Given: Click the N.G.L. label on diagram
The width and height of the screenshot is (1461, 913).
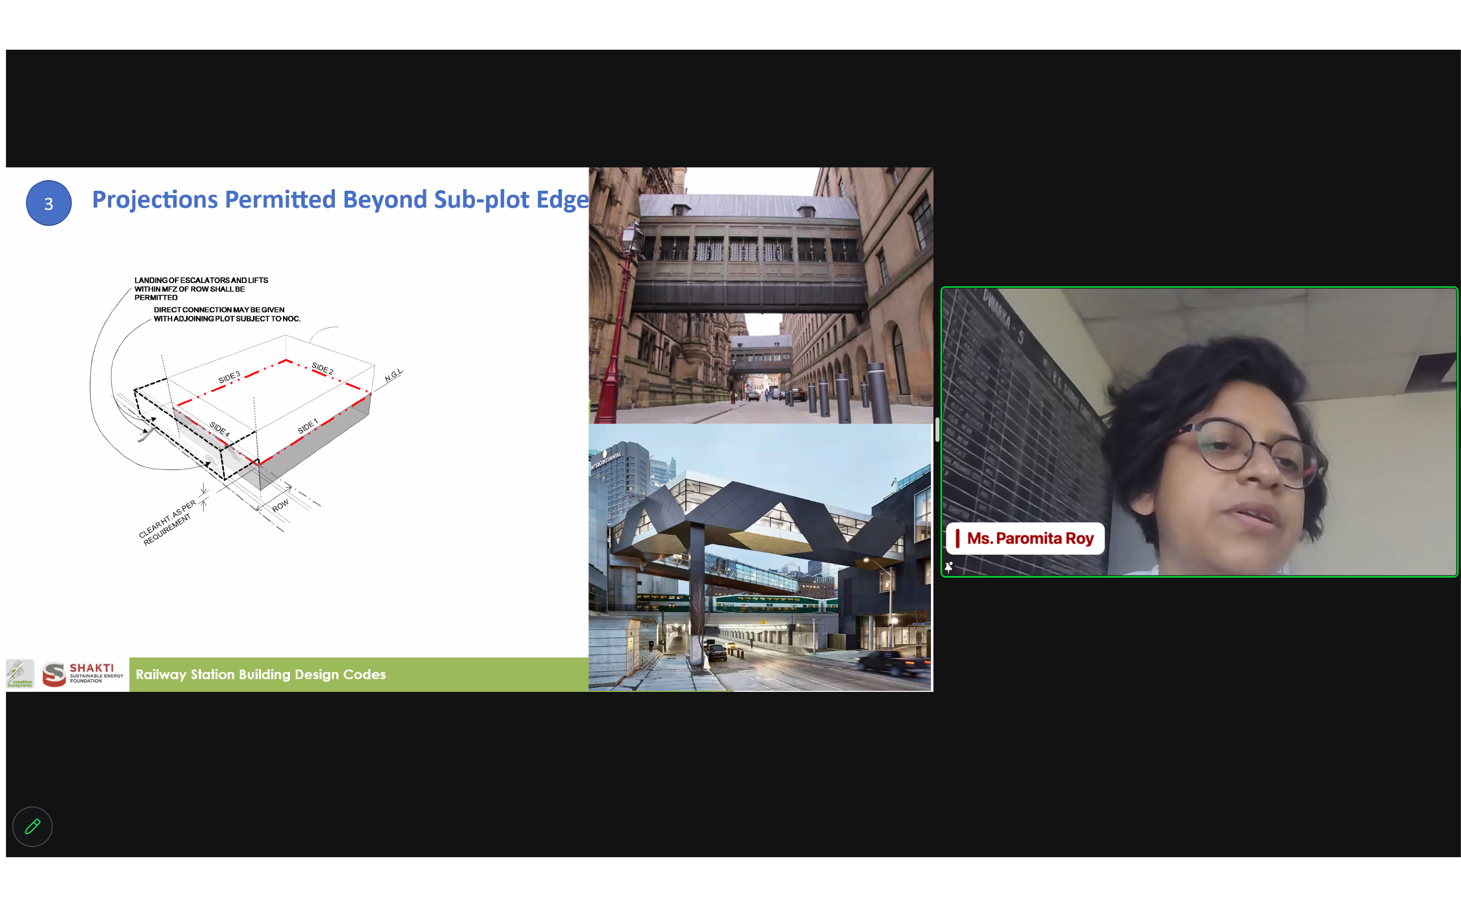Looking at the screenshot, I should click(394, 375).
